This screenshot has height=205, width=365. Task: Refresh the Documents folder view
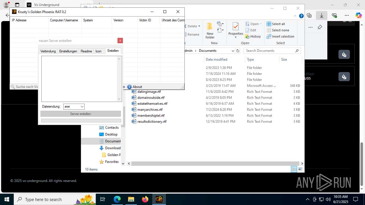[x=238, y=51]
